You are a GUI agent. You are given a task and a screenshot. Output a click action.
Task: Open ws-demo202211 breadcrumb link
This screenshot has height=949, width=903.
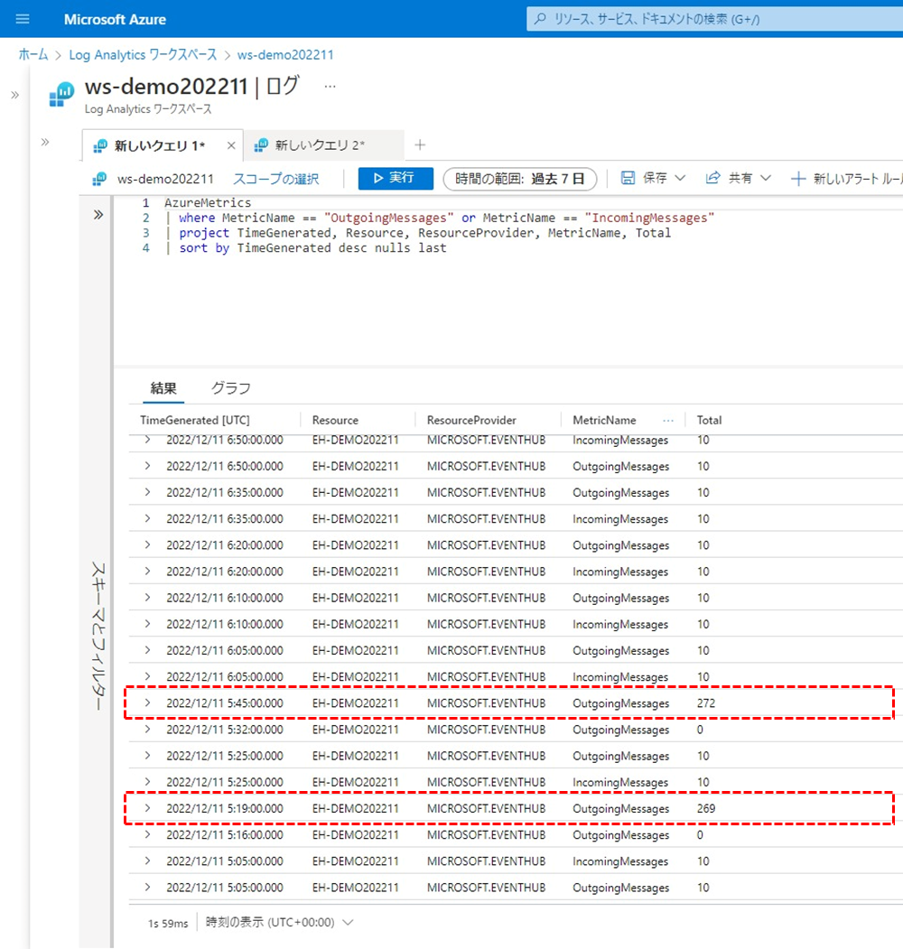click(x=285, y=54)
